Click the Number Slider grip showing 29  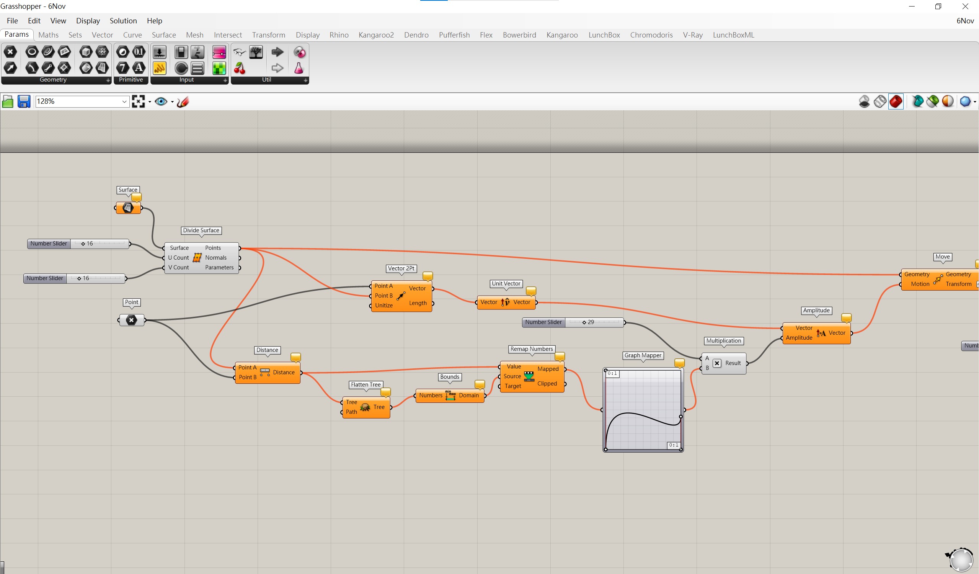pyautogui.click(x=584, y=322)
